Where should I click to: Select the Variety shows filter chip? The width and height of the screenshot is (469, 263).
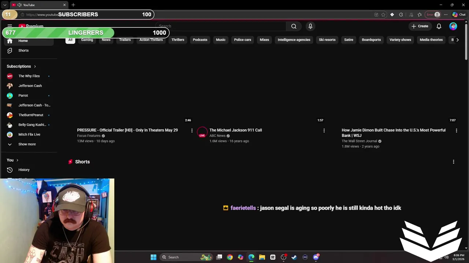click(400, 40)
